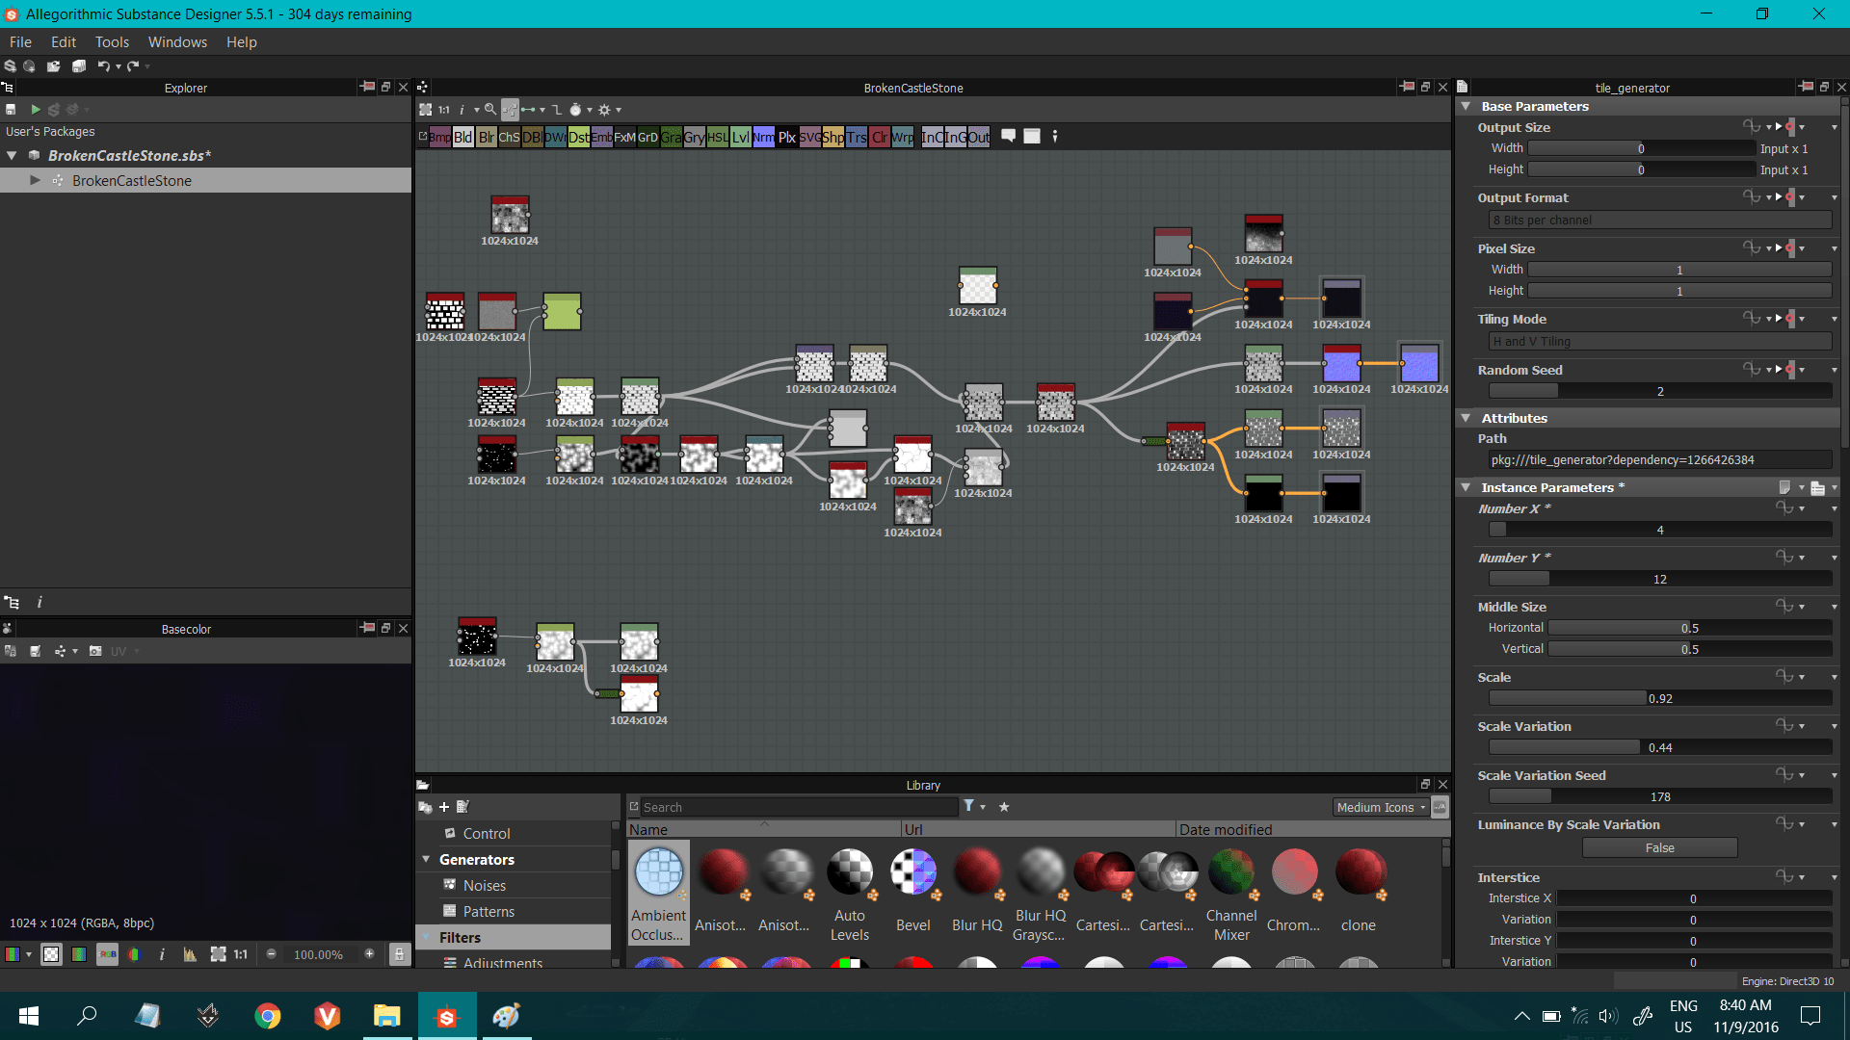The width and height of the screenshot is (1850, 1040).
Task: Open the Medium Icons view dropdown
Action: coord(1381,807)
